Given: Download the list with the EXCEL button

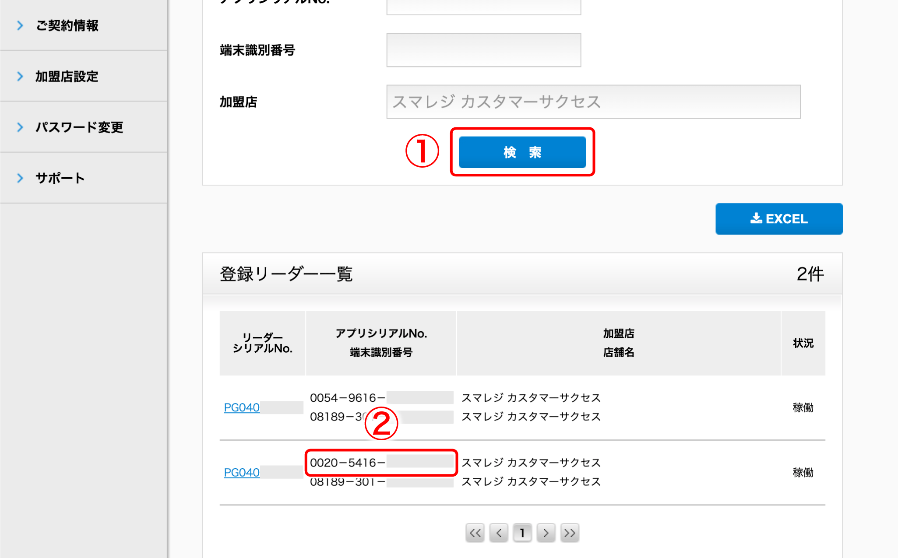Looking at the screenshot, I should pos(778,219).
